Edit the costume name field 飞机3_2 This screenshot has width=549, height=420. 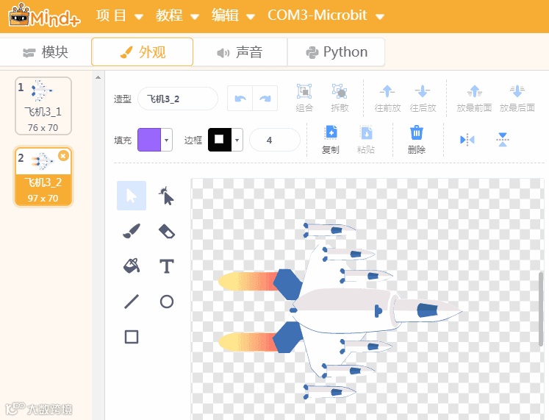178,99
